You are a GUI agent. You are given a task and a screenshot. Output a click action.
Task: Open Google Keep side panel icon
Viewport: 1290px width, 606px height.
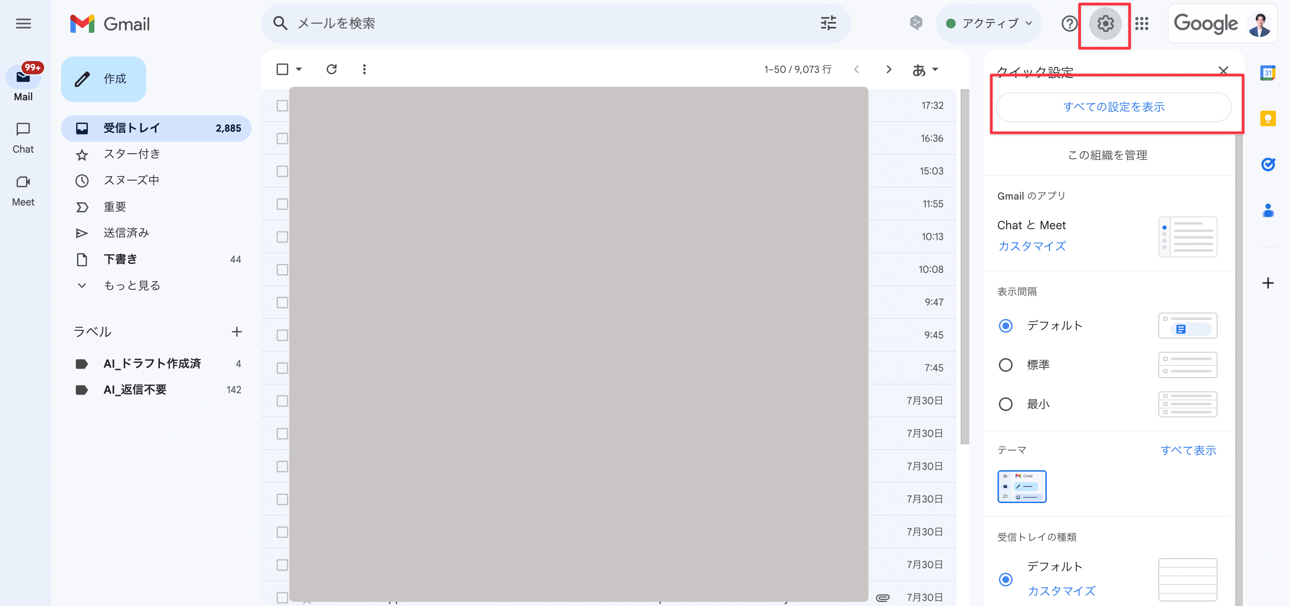coord(1268,119)
